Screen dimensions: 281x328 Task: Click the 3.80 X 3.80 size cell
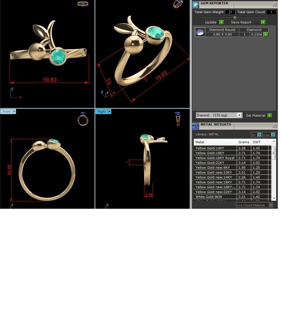click(222, 35)
